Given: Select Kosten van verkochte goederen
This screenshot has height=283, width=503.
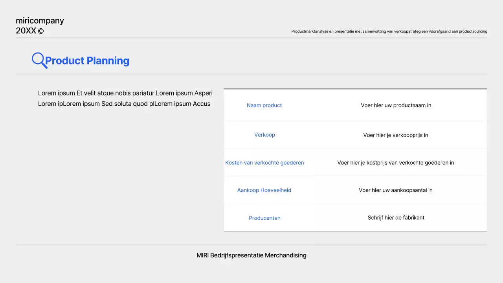Looking at the screenshot, I should 264,162.
